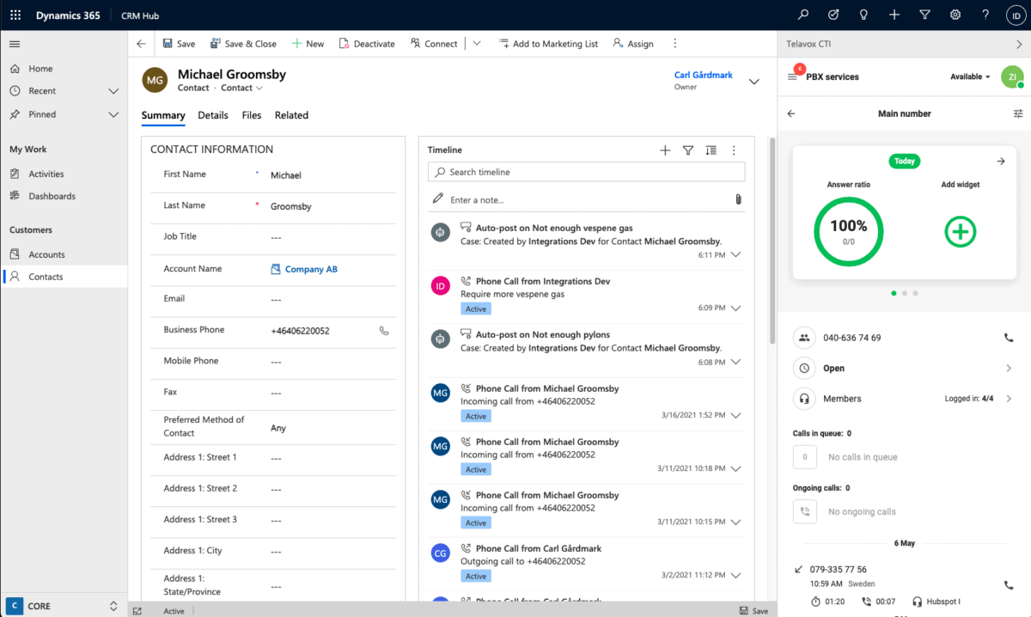Click the Assign button
This screenshot has height=617, width=1031.
[x=633, y=44]
